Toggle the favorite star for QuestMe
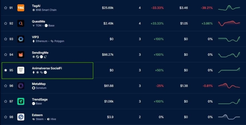 6,23
